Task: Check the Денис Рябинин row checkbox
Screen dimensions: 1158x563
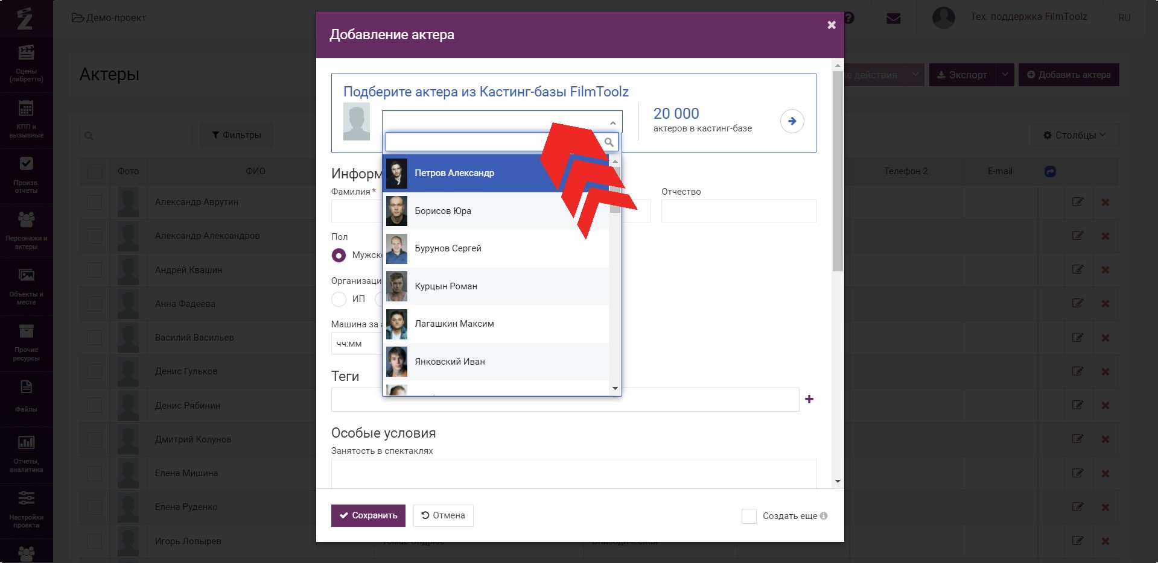Action: click(x=94, y=405)
